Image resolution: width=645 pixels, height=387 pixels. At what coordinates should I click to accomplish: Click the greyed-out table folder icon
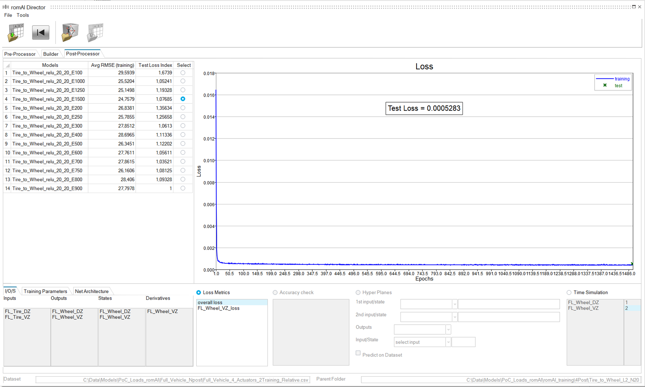point(95,33)
